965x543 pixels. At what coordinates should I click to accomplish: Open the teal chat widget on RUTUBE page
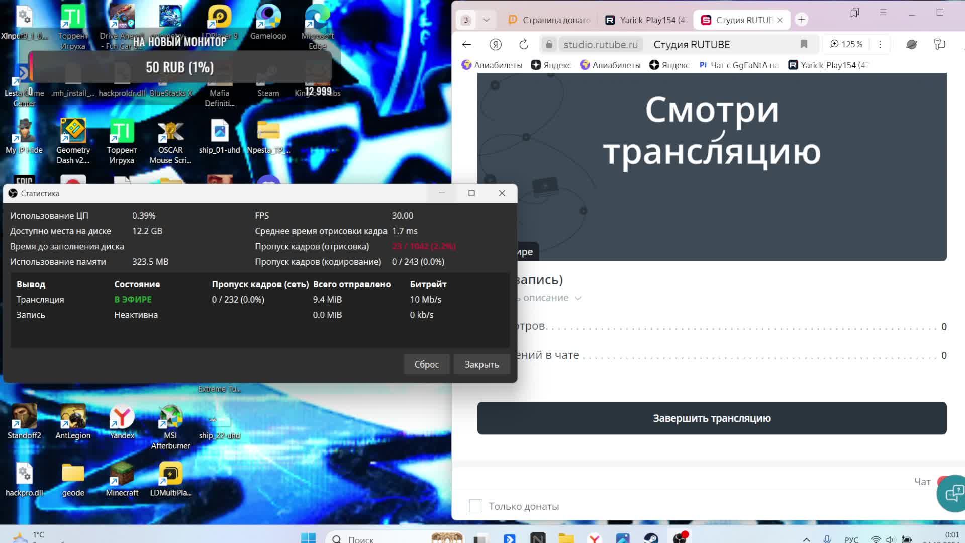951,493
